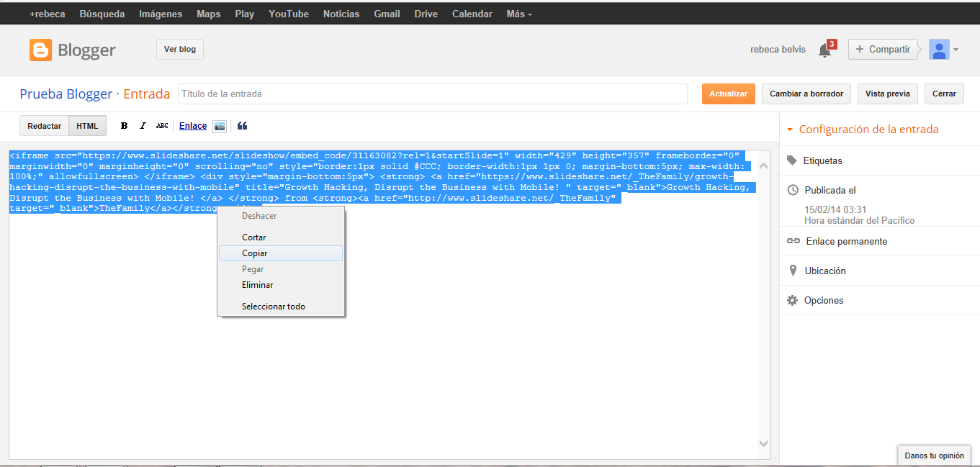The height and width of the screenshot is (467, 980).
Task: Open Calendar in Google bar
Action: coord(472,14)
